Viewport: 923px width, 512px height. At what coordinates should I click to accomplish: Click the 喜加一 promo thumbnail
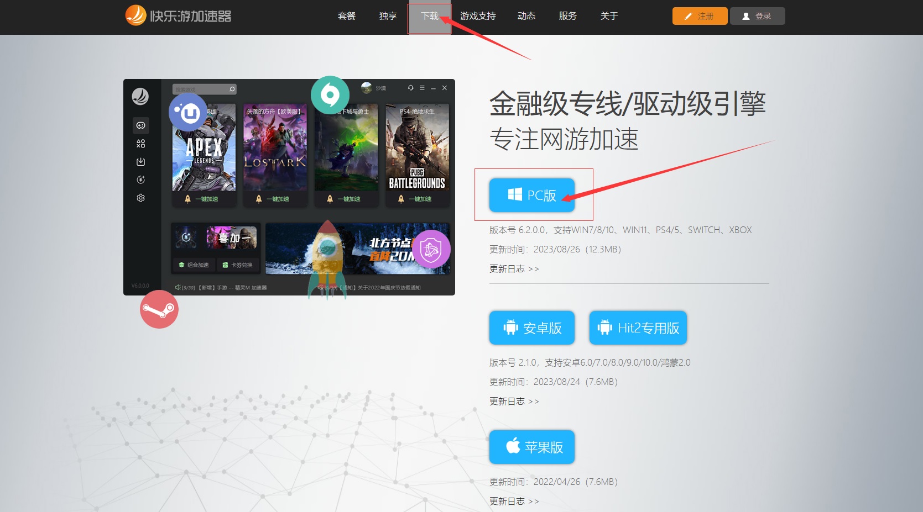coord(232,237)
